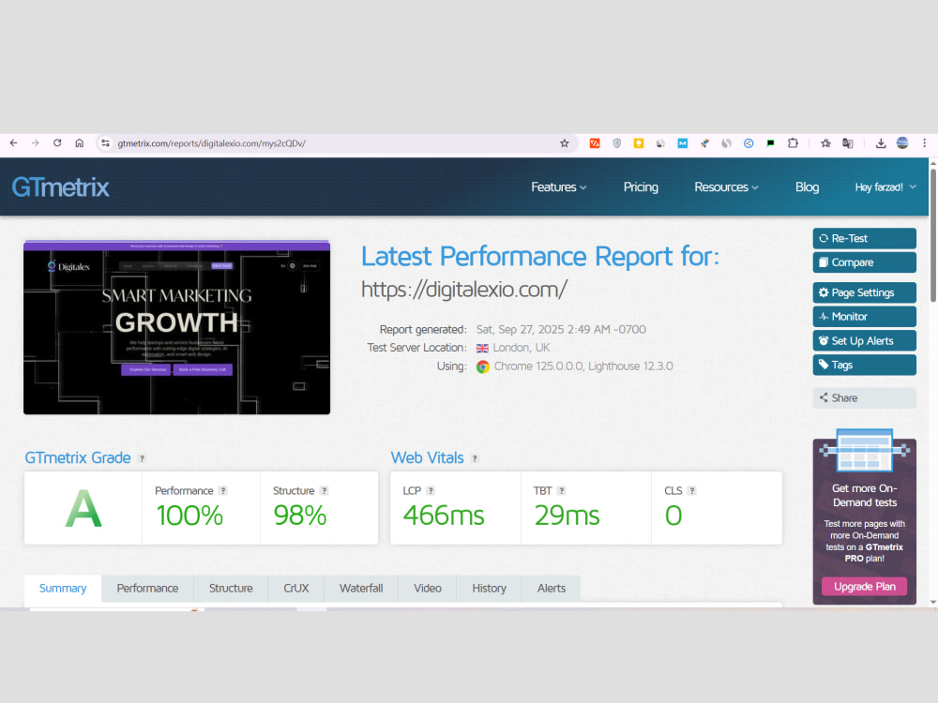Show help for Performance score

click(223, 491)
